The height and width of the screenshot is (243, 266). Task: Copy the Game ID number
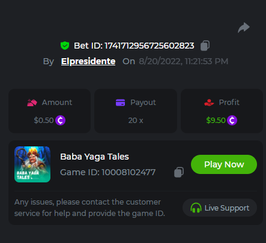point(179,172)
